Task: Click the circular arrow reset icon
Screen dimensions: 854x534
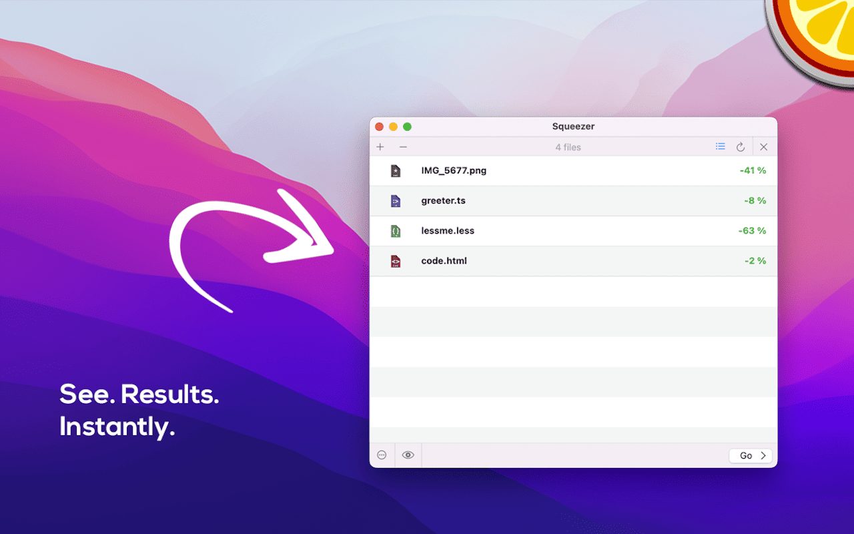Action: click(x=741, y=147)
